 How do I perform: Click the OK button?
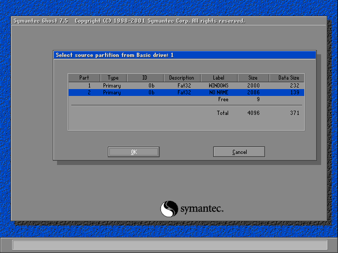pos(134,152)
